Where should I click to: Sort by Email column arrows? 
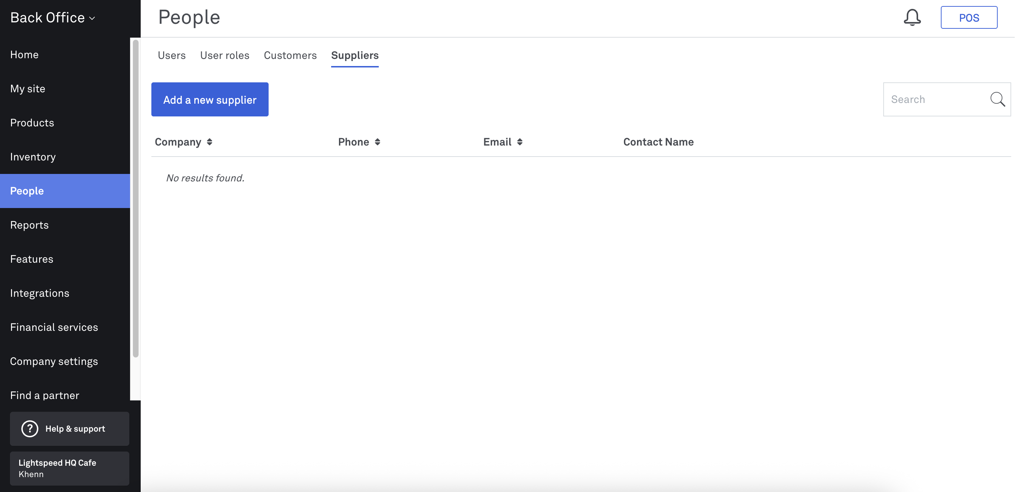click(520, 142)
